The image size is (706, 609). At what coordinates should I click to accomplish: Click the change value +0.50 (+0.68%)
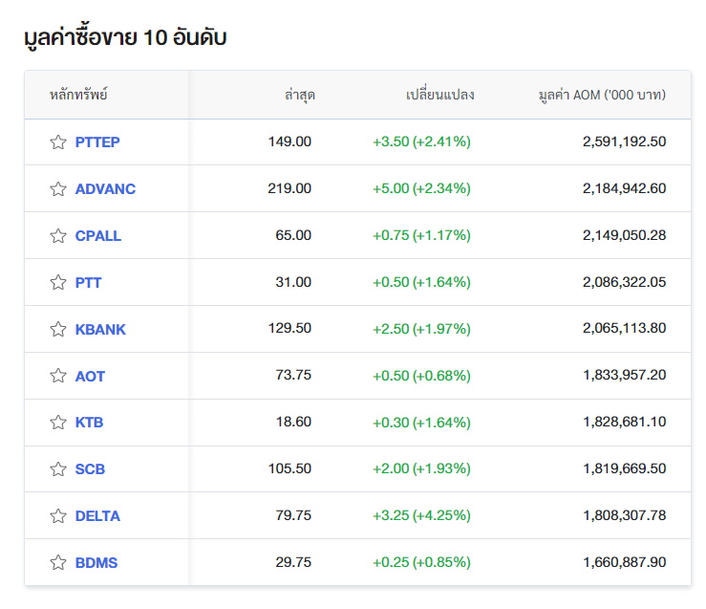421,376
